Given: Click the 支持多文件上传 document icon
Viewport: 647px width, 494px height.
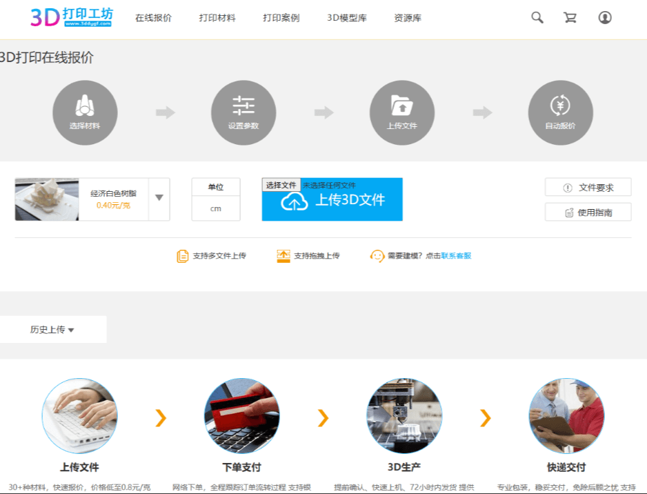Looking at the screenshot, I should coord(183,255).
